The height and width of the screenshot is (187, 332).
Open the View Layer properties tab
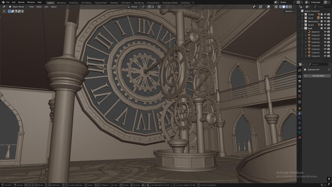click(x=300, y=86)
